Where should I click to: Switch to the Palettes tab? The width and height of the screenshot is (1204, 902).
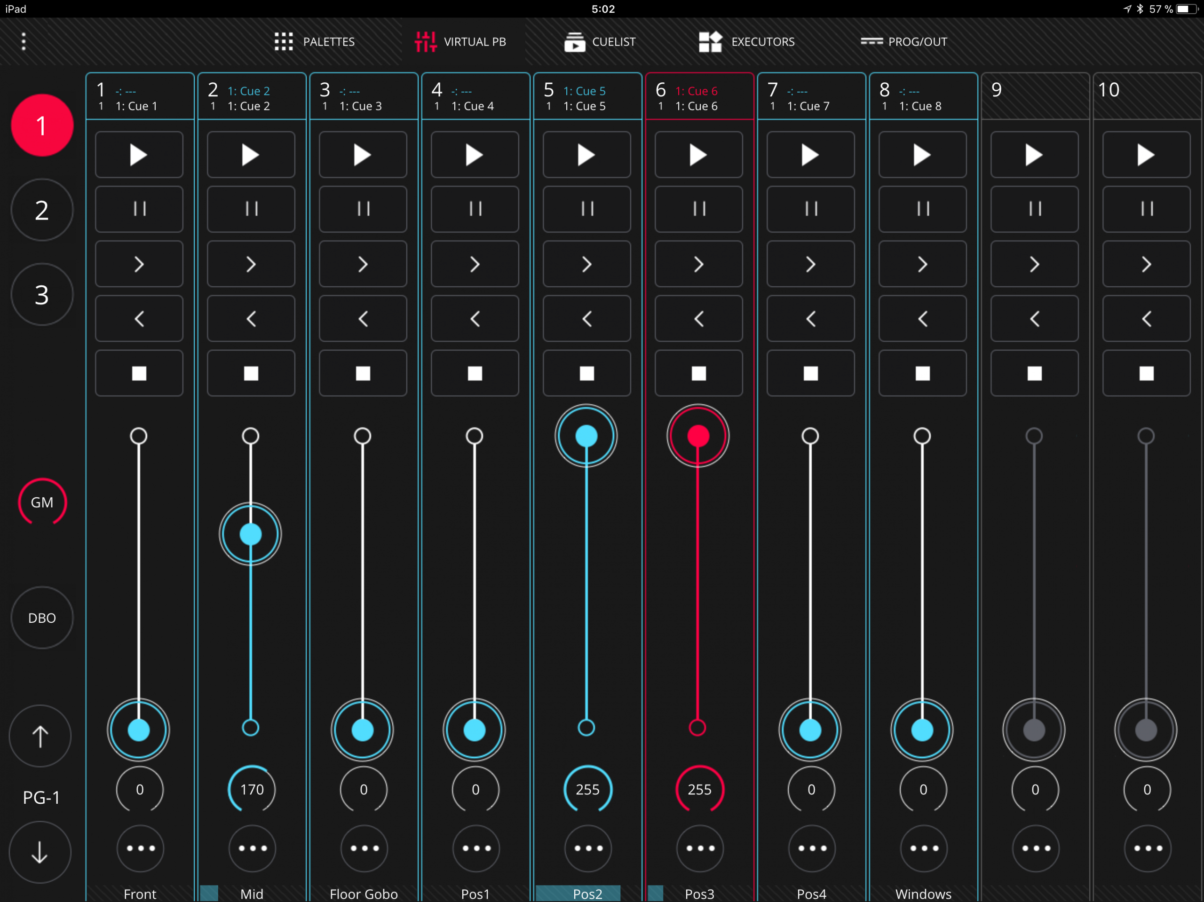click(x=315, y=42)
